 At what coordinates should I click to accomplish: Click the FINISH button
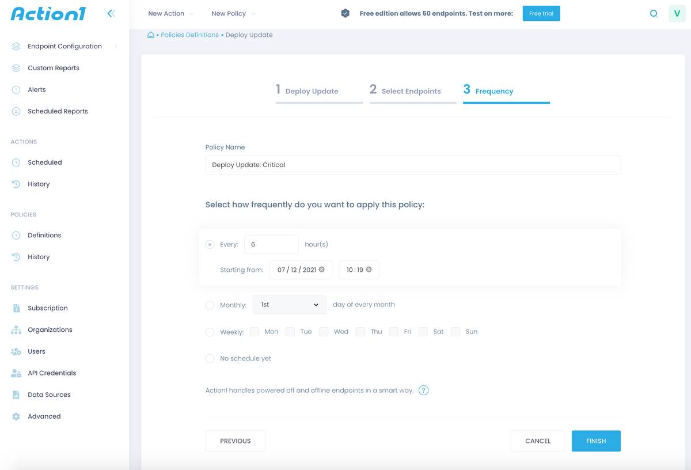pos(596,441)
